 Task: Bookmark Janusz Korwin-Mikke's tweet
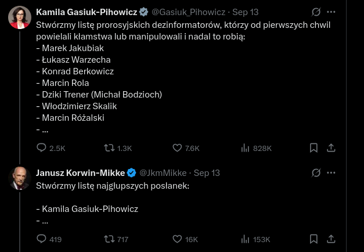click(313, 239)
